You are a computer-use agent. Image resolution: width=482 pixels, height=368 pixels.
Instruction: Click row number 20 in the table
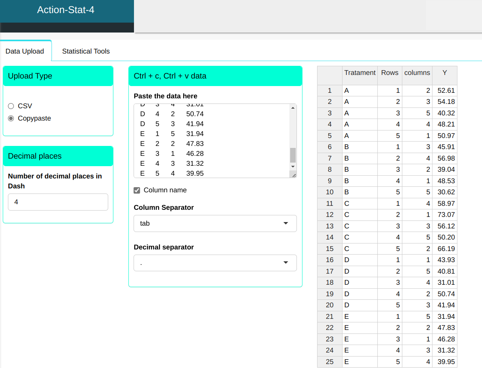click(x=330, y=305)
